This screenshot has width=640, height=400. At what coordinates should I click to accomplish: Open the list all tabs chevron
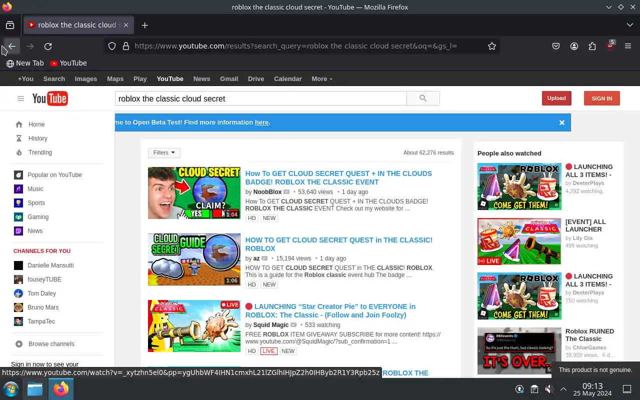[x=629, y=25]
